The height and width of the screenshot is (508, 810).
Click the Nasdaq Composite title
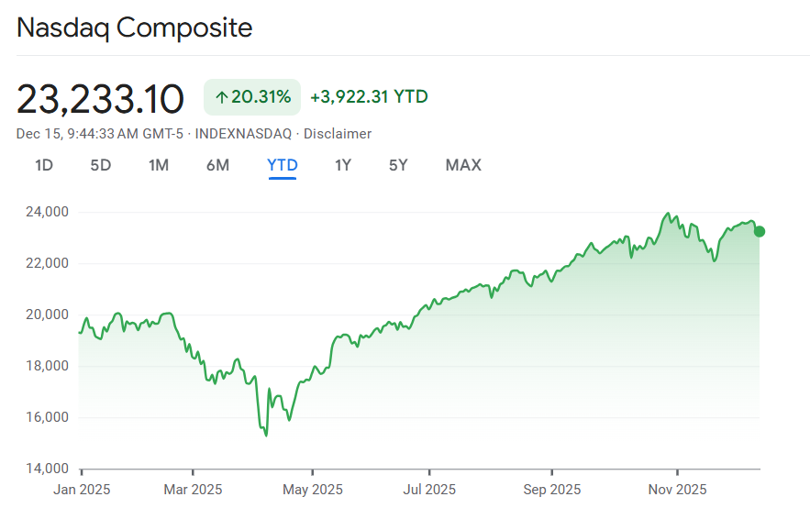pyautogui.click(x=135, y=28)
